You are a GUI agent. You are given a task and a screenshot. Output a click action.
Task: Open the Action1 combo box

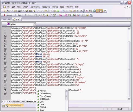coord(21,24)
